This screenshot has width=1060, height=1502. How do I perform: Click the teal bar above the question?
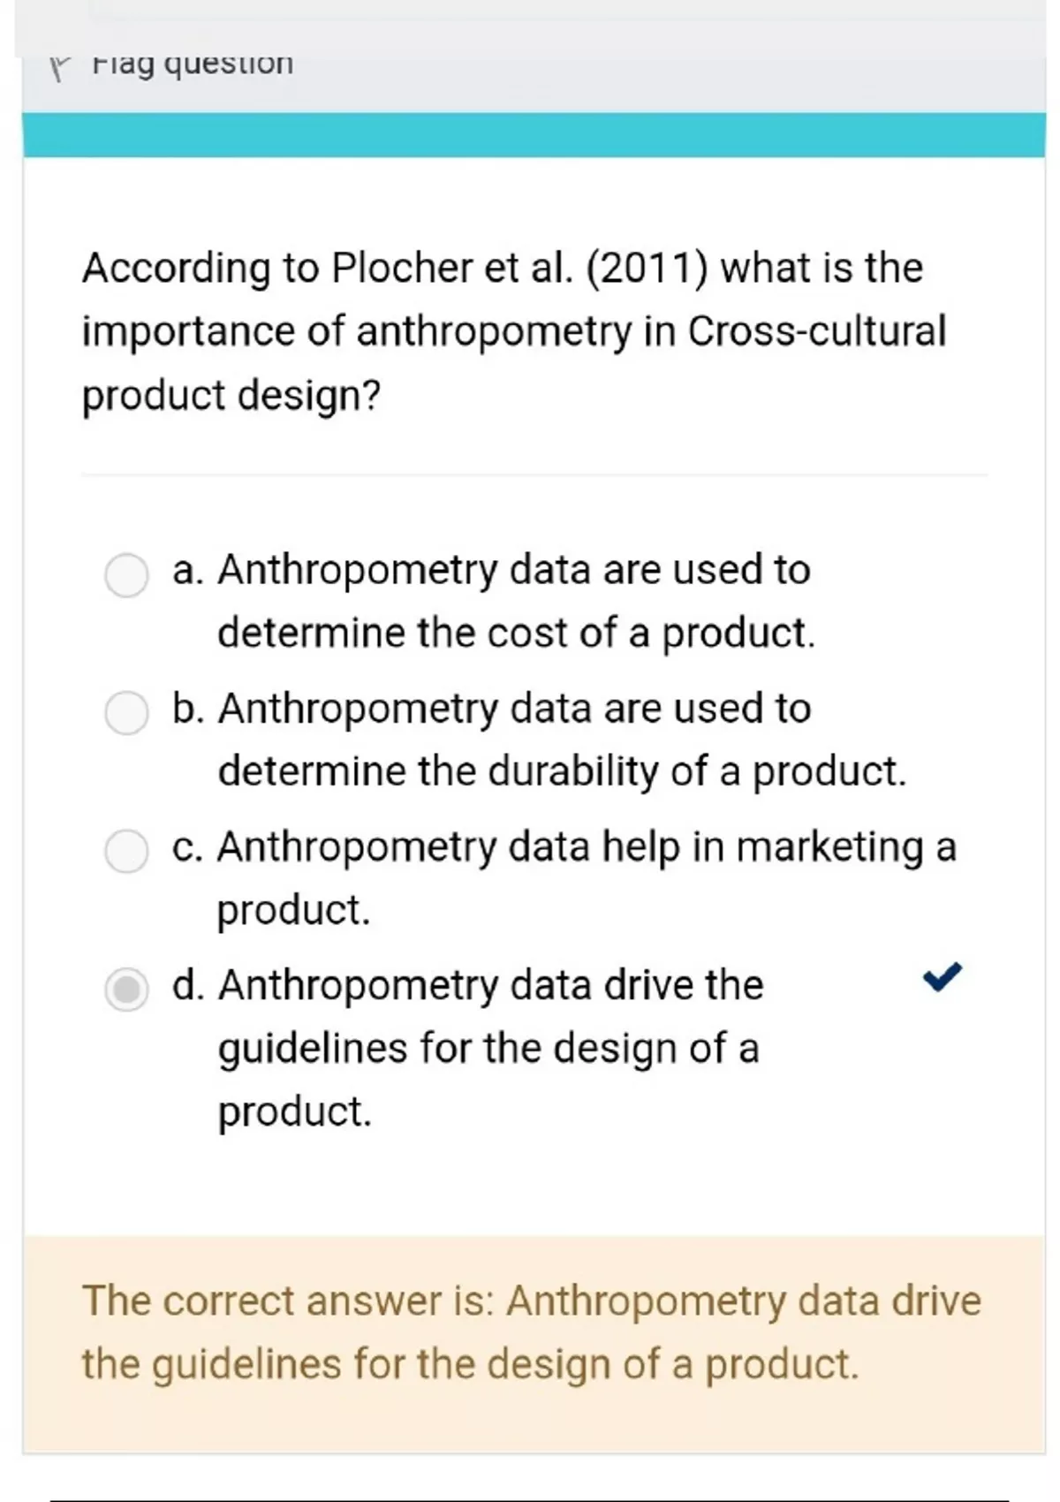[x=534, y=135]
